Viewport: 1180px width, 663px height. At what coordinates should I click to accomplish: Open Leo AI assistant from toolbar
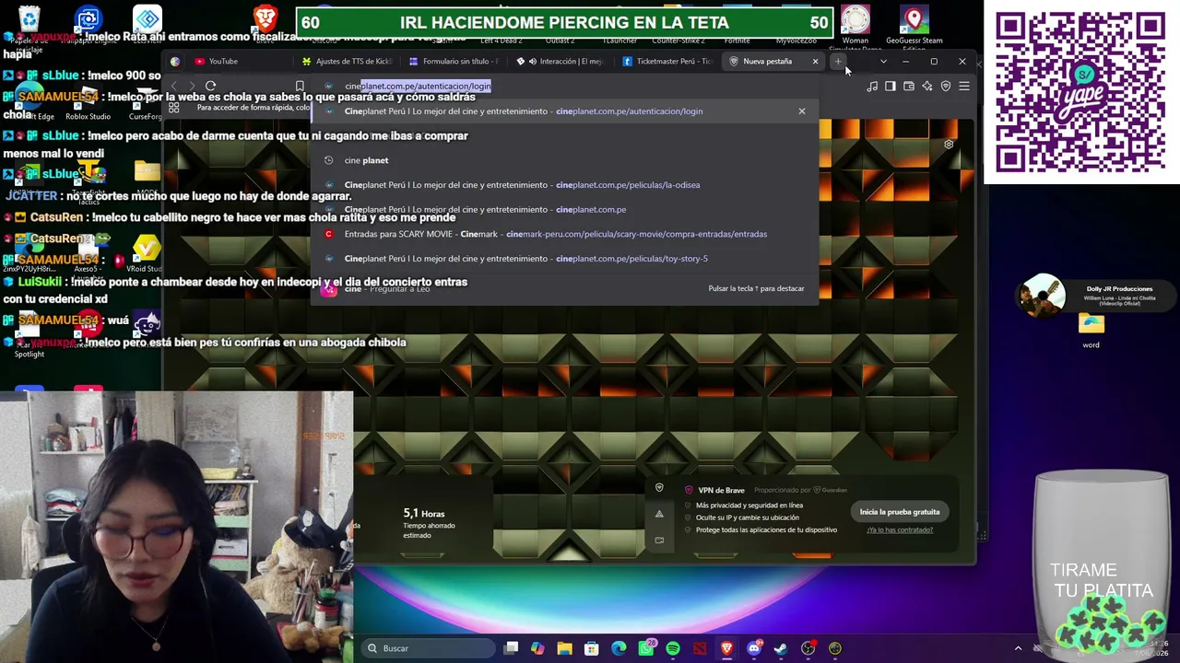tap(927, 87)
